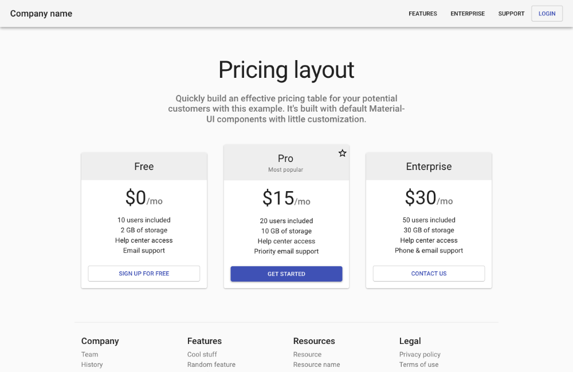Open the History footer link
The height and width of the screenshot is (372, 573).
[92, 365]
